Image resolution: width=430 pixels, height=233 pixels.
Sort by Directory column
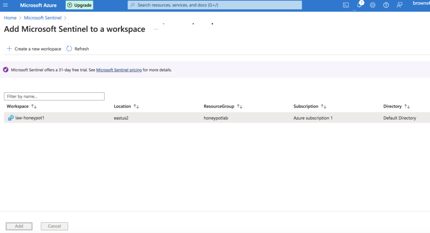396,106
